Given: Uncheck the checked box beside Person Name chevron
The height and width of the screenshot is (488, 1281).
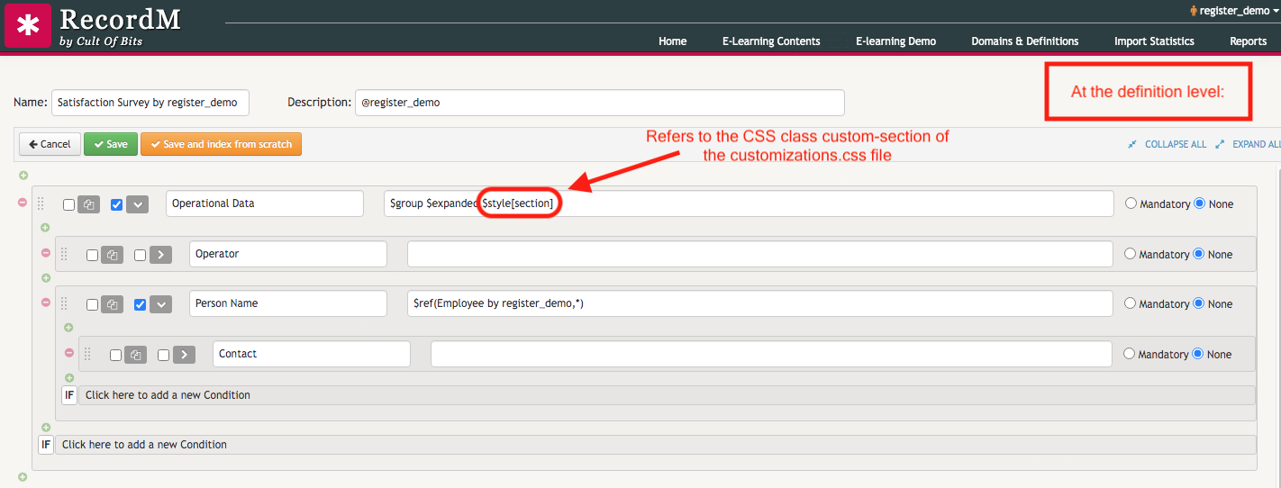Looking at the screenshot, I should [x=140, y=304].
